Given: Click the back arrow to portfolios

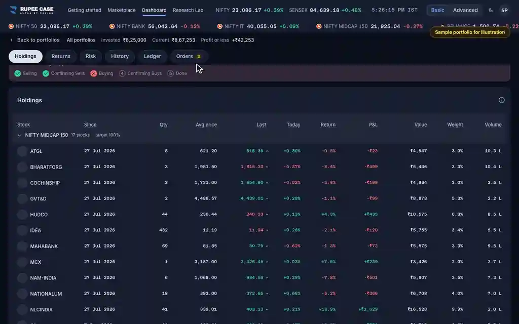Looking at the screenshot, I should [x=12, y=40].
